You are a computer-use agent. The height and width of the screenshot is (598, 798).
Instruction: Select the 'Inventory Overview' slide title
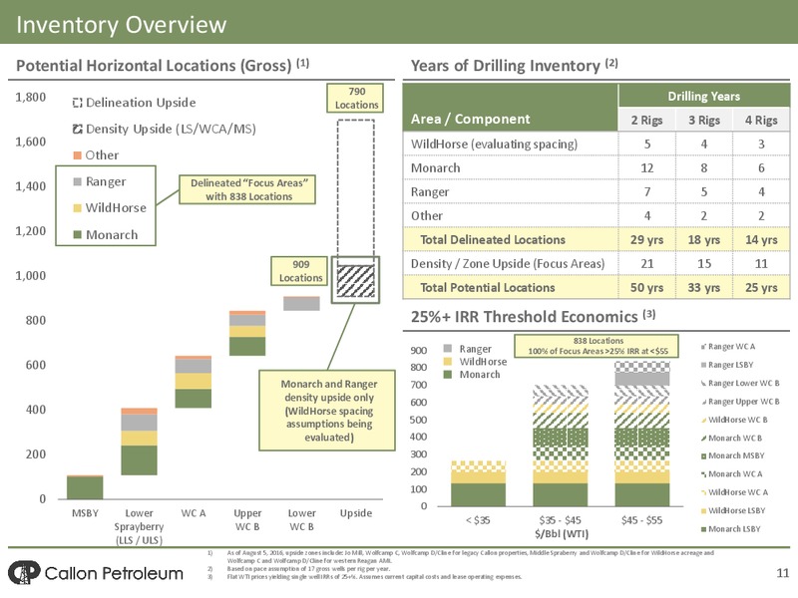point(121,24)
